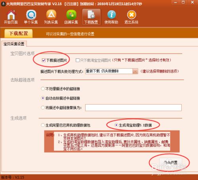Image resolution: width=198 pixels, height=180 pixels.
Task: Click the 退出系统 exit icon
Action: coord(131,17)
